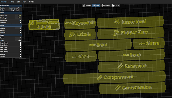Screen dimensions: 172x98
Task: Edit the Slice Height value field
Action: (18, 18)
